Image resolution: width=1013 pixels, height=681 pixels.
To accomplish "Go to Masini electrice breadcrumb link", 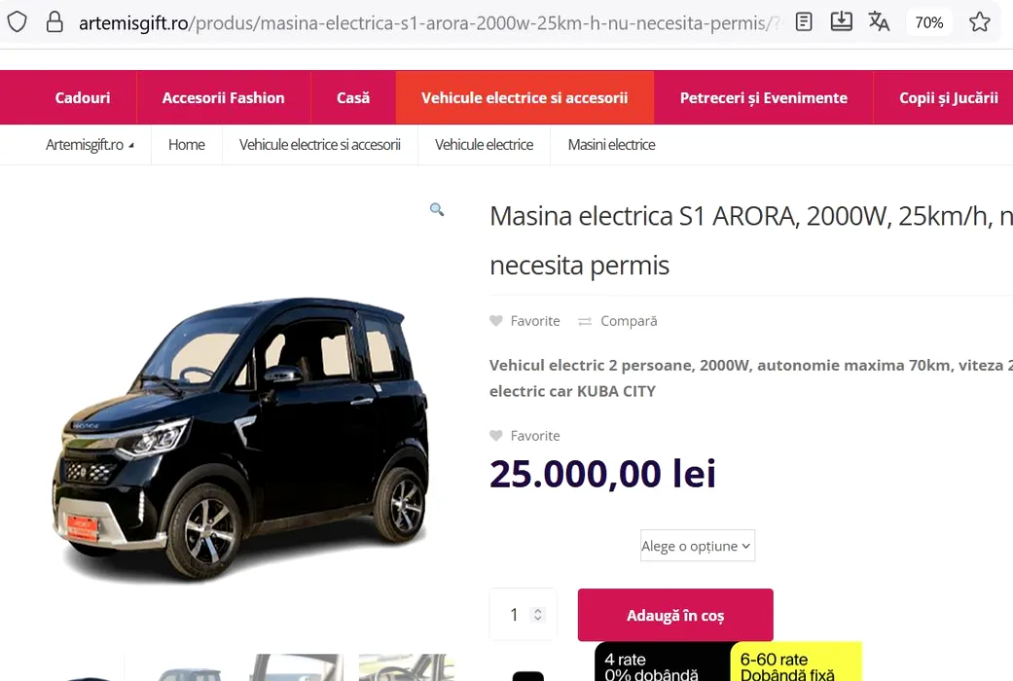I will tap(611, 145).
